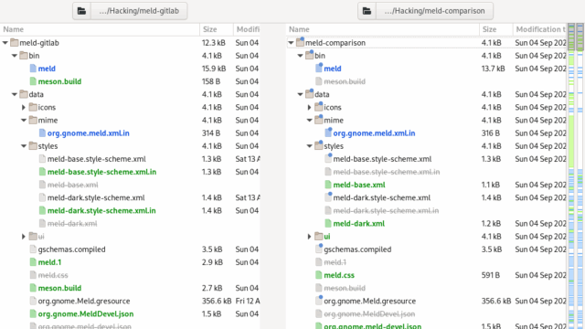Collapse the meld-comparison root folder
Screen dimensions: 585x329
tap(291, 43)
